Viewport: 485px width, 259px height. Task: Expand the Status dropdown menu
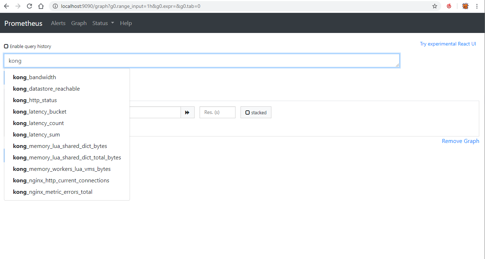[103, 23]
